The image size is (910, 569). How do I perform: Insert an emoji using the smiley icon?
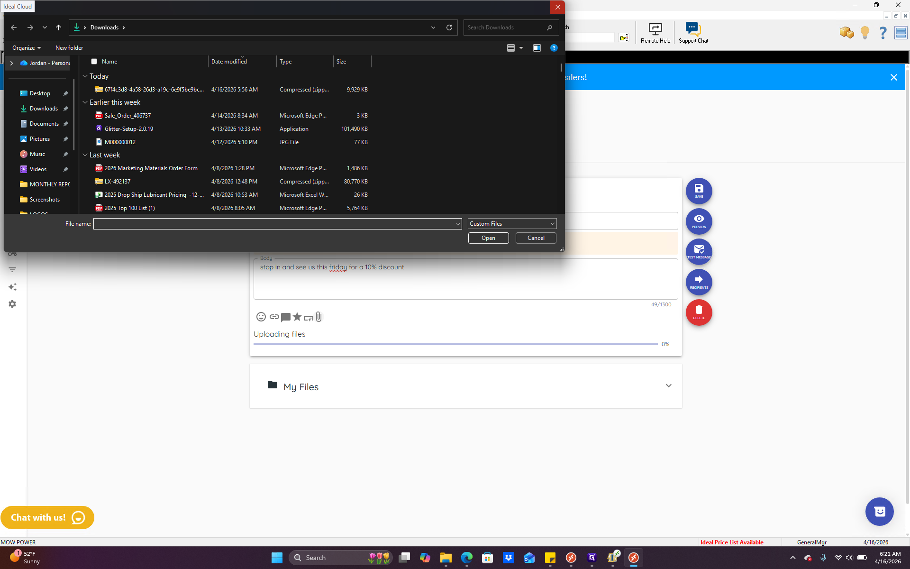coord(261,317)
